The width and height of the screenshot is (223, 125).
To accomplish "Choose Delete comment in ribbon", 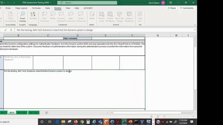I will click(53, 16).
